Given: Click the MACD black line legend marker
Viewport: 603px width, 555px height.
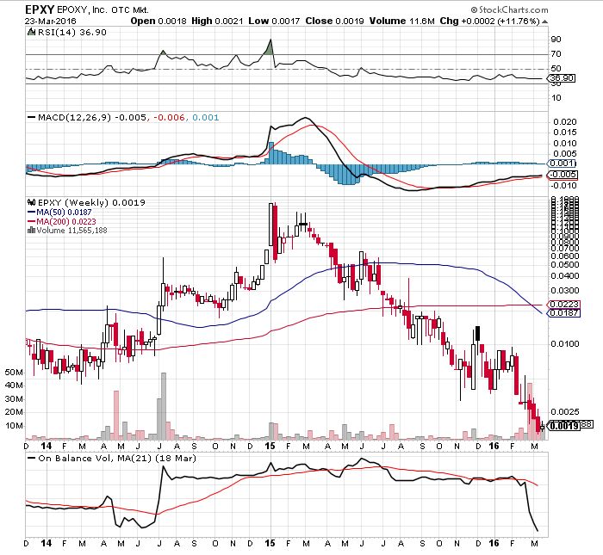Looking at the screenshot, I should (x=32, y=118).
